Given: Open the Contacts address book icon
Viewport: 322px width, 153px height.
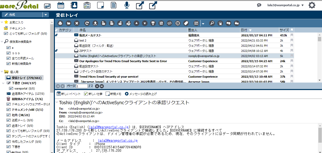Looking at the screenshot, I should click(x=74, y=5).
